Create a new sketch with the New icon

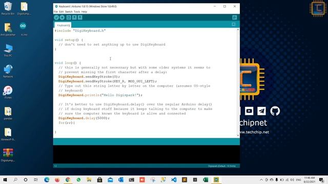pyautogui.click(x=69, y=17)
